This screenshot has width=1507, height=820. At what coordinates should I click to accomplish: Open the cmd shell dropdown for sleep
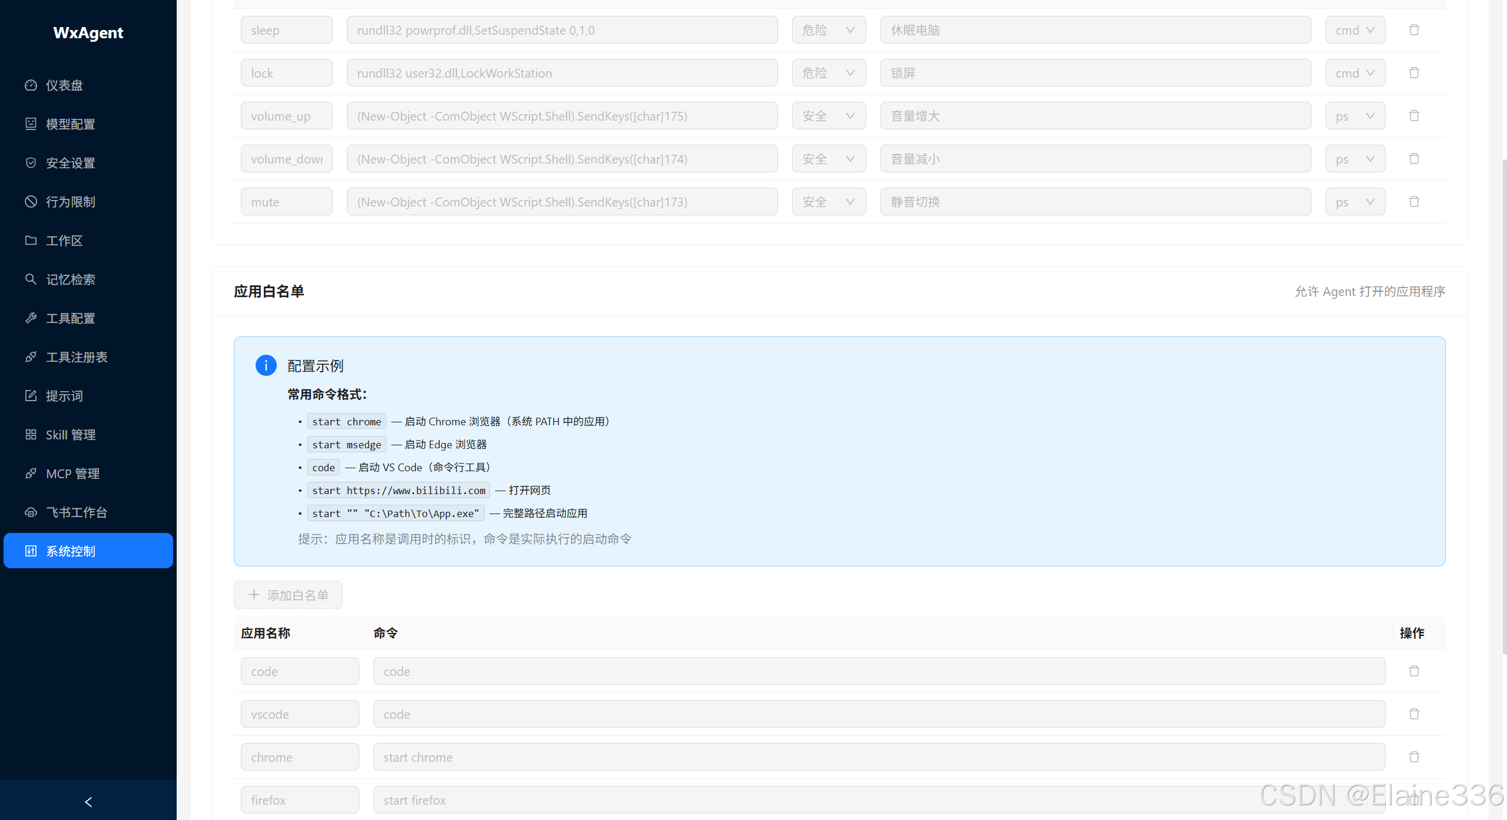(x=1355, y=30)
